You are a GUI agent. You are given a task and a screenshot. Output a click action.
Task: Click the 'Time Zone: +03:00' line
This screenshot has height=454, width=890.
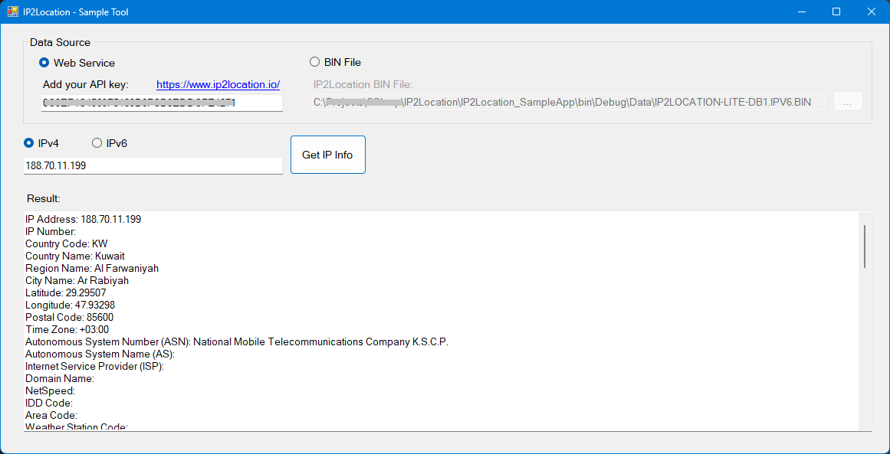point(67,330)
